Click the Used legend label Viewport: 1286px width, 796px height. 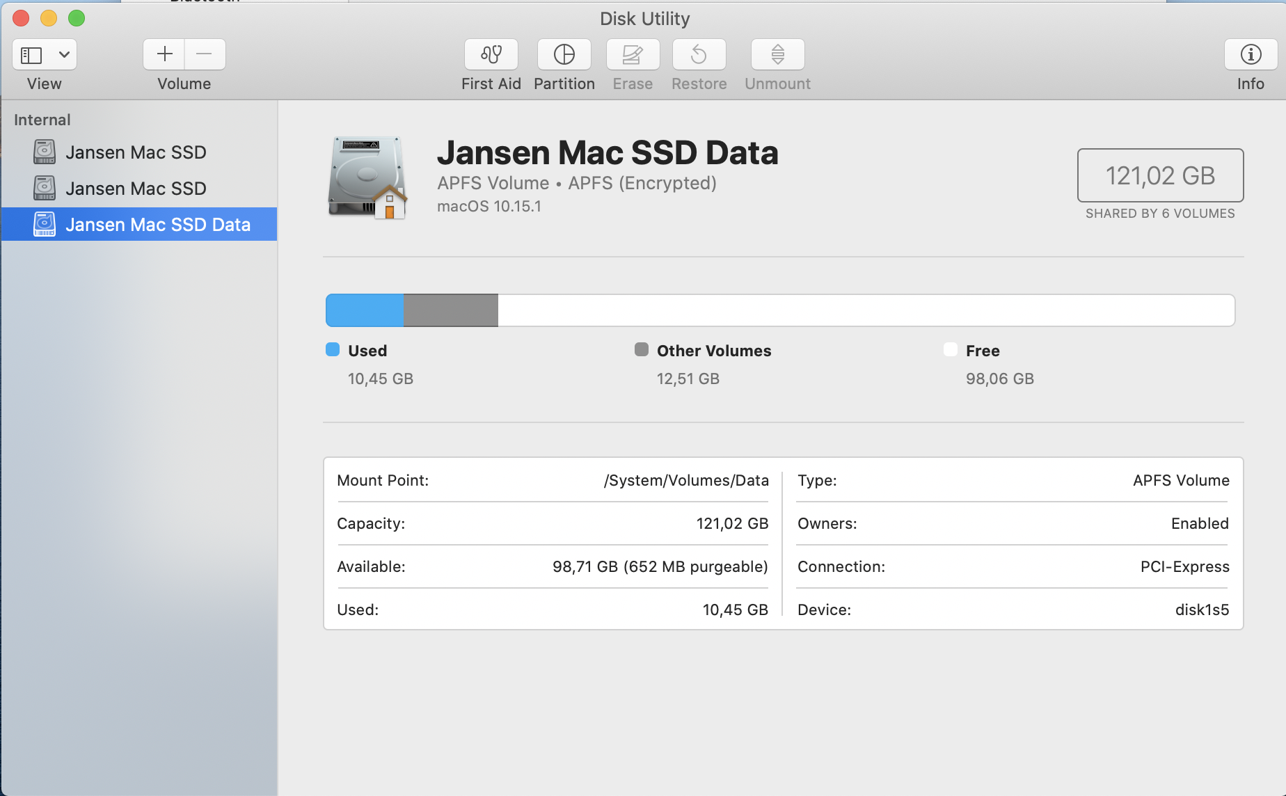click(x=367, y=351)
